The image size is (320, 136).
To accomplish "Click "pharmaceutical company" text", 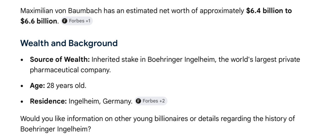I will tap(70, 70).
